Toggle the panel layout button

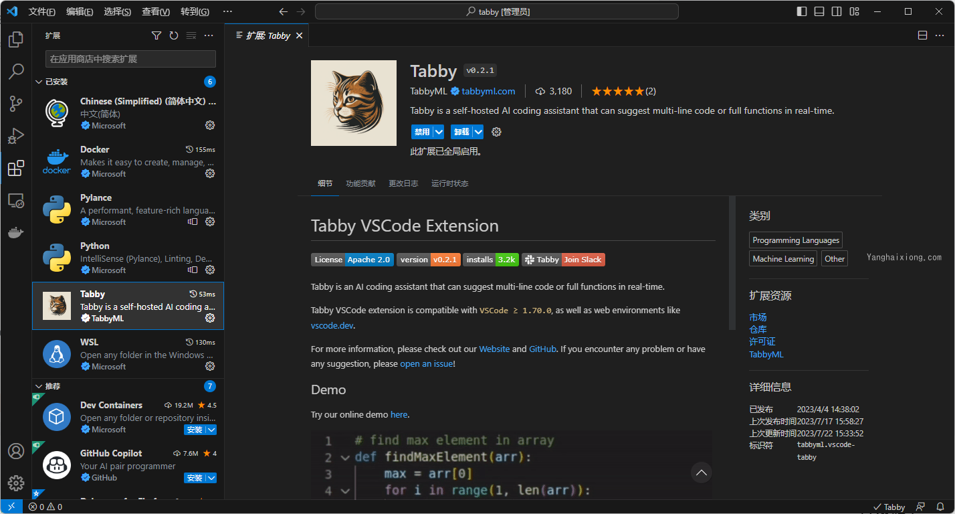tap(819, 11)
